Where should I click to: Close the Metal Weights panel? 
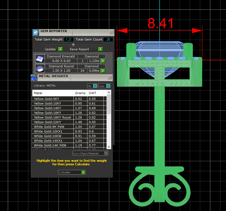(x=110, y=77)
